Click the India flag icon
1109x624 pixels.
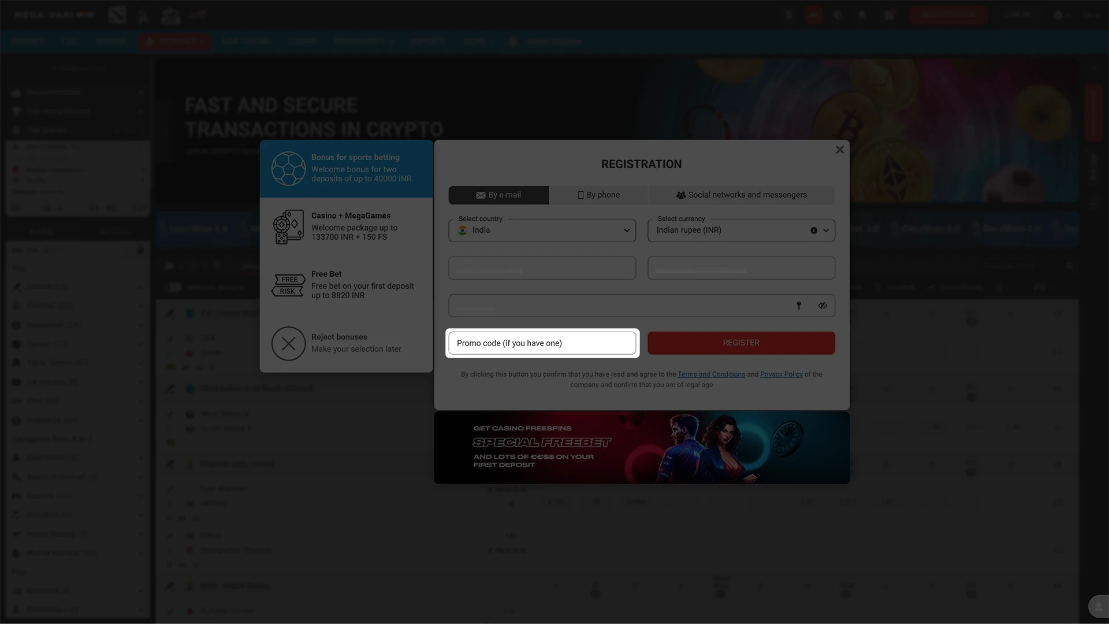(x=463, y=231)
